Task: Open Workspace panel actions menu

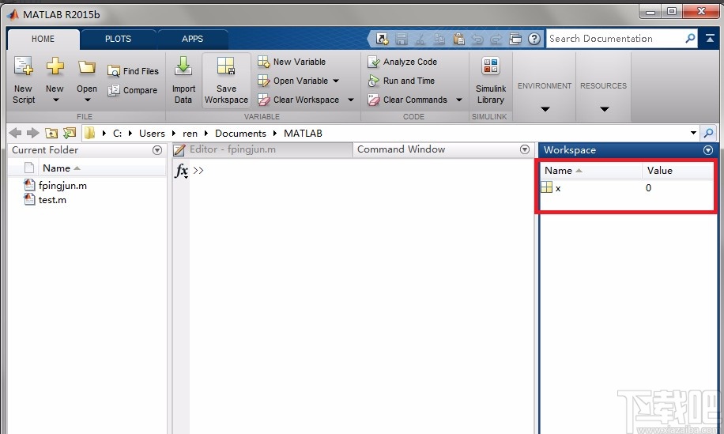Action: (708, 150)
